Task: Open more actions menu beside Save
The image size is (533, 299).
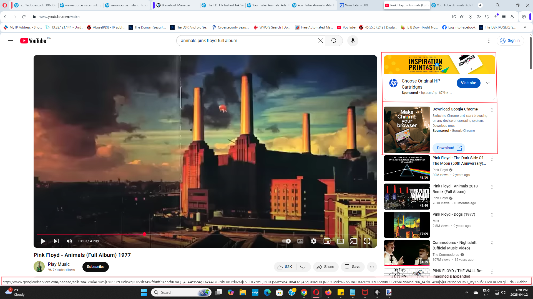Action: click(x=372, y=267)
